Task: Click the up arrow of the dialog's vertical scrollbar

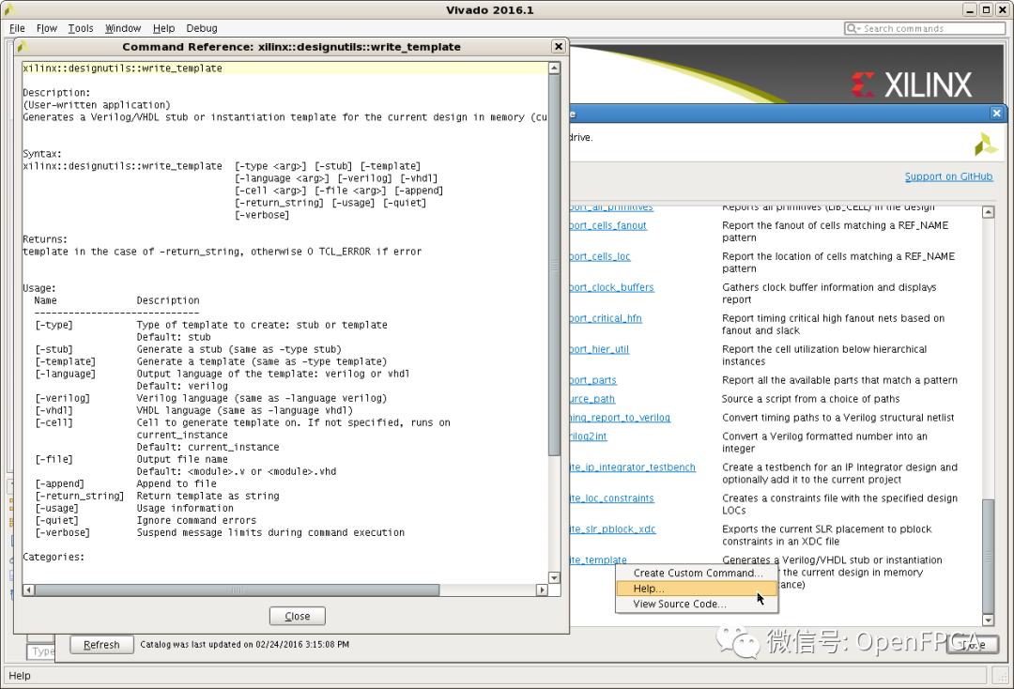Action: [552, 66]
